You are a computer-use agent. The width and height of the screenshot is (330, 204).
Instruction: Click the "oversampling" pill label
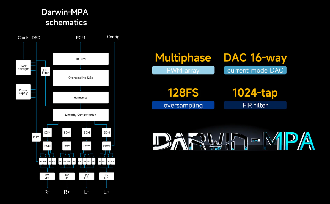pyautogui.click(x=183, y=105)
